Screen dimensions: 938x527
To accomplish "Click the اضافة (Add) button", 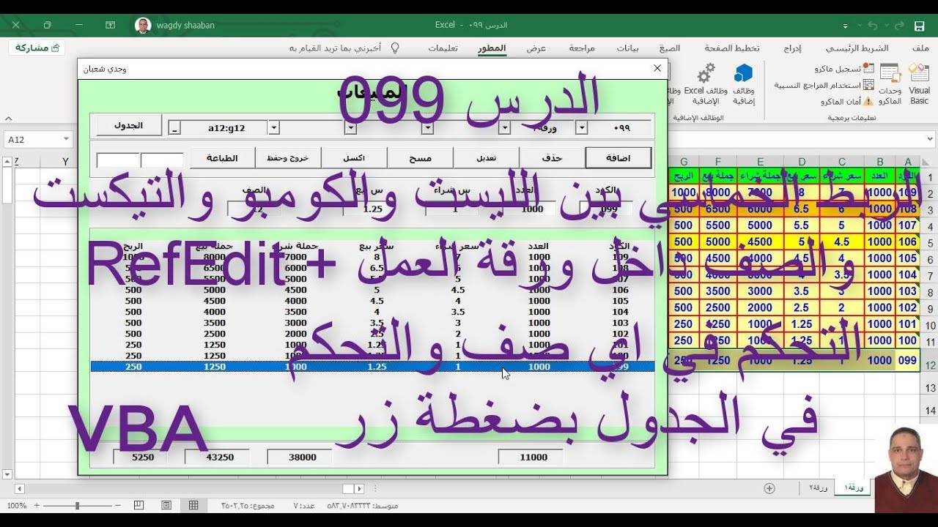I will (618, 158).
